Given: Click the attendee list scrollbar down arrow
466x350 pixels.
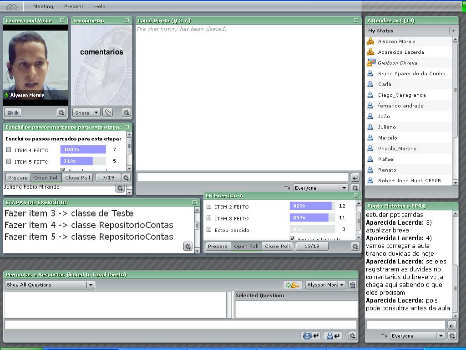Looking at the screenshot, I should (x=455, y=183).
